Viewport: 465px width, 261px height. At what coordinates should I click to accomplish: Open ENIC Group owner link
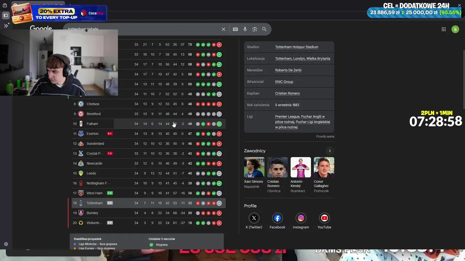click(284, 82)
